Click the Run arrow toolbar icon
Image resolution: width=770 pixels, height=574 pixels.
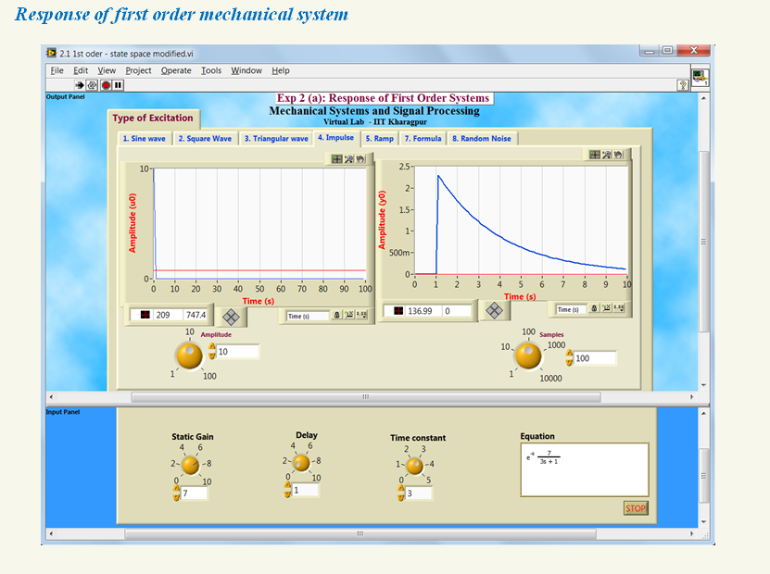pyautogui.click(x=80, y=85)
